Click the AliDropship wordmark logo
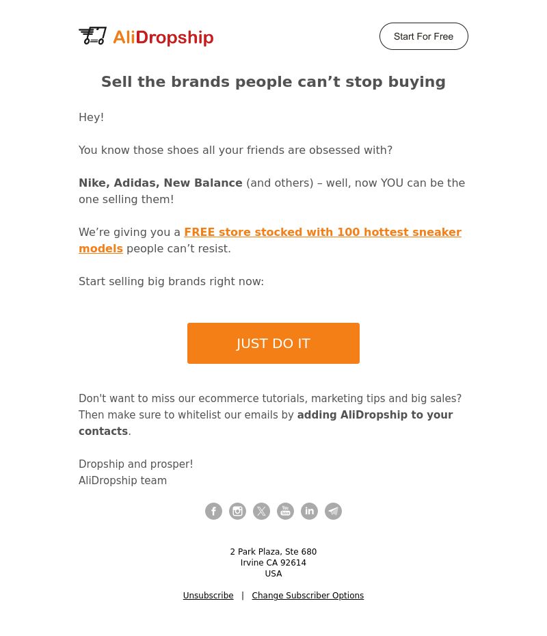The height and width of the screenshot is (636, 547). [163, 38]
